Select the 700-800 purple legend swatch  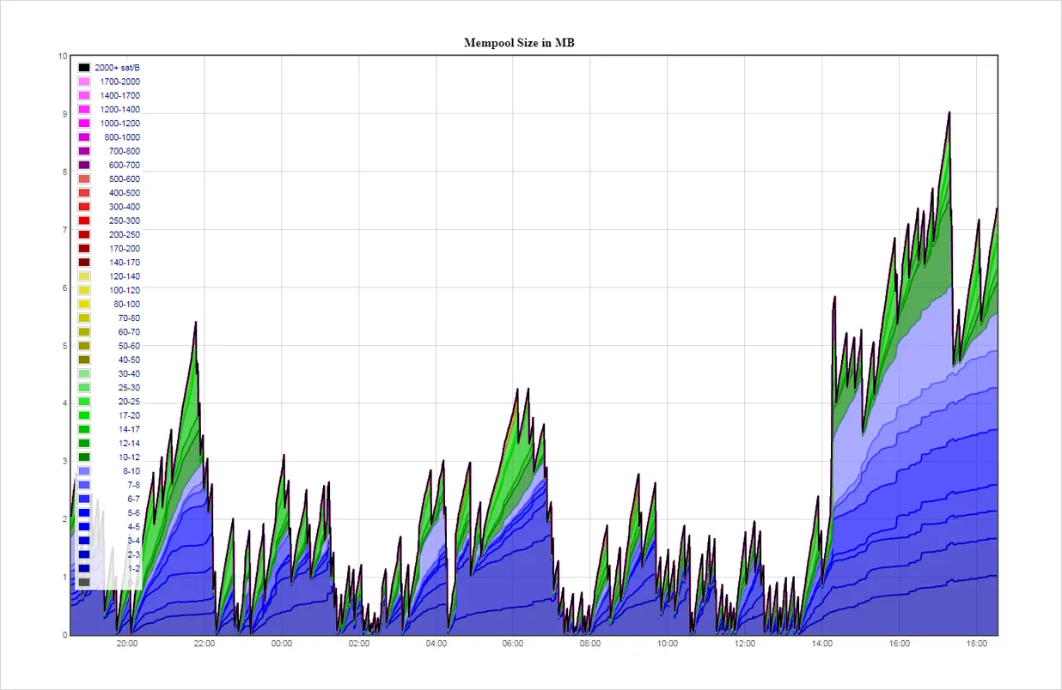pos(84,151)
